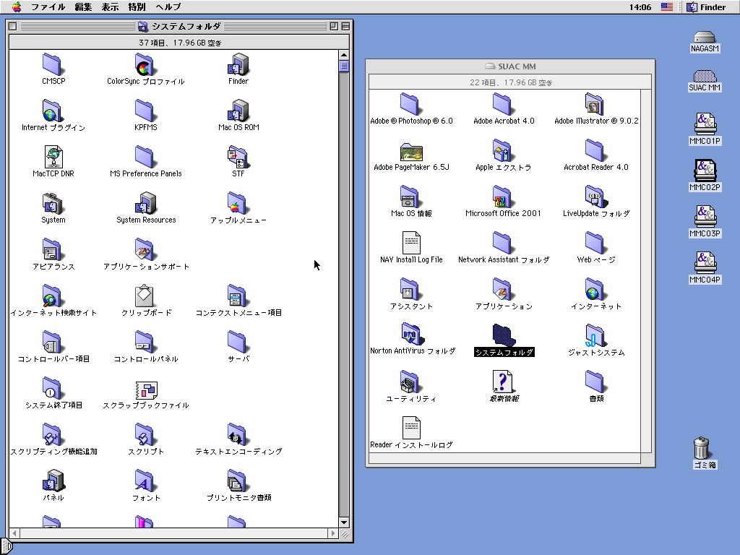740x555 pixels.
Task: Select the LiveUpdate フォルダ icon
Action: [595, 197]
